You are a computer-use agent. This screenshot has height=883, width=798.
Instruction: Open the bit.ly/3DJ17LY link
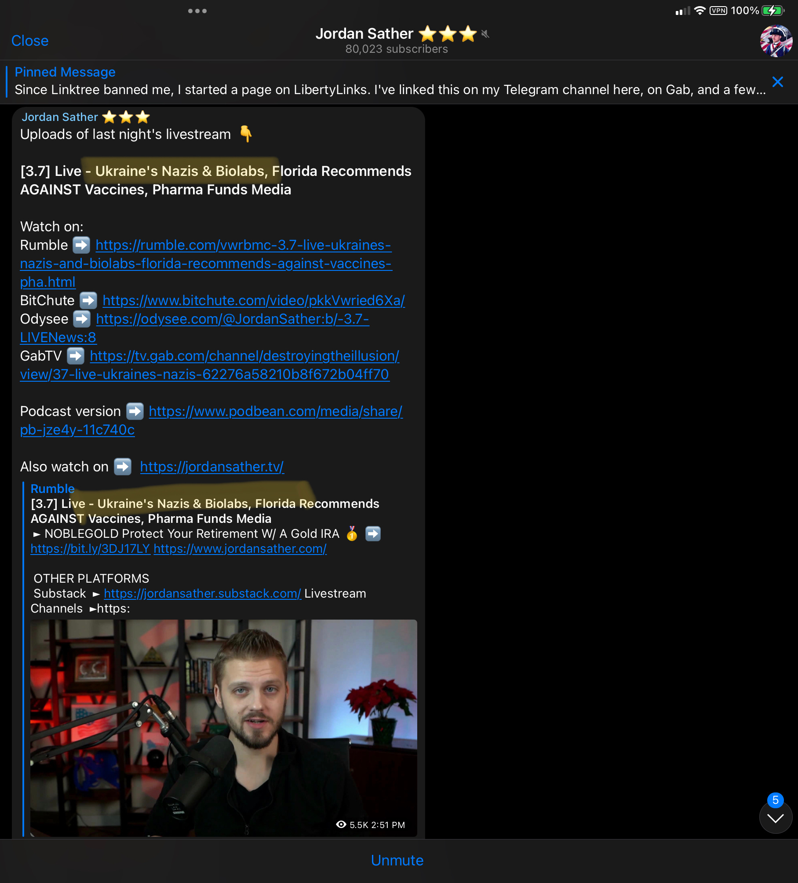click(90, 549)
